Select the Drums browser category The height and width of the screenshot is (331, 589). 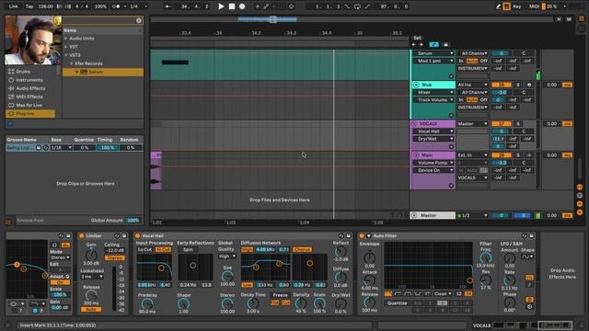coord(23,72)
